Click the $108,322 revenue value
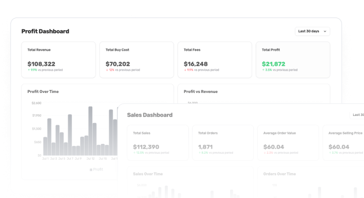Image resolution: width=364 pixels, height=198 pixels. point(41,64)
